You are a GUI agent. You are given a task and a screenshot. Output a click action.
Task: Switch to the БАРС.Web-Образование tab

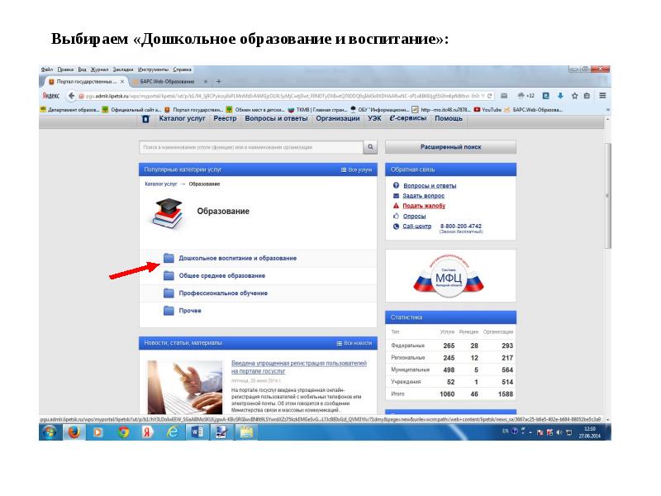click(169, 82)
